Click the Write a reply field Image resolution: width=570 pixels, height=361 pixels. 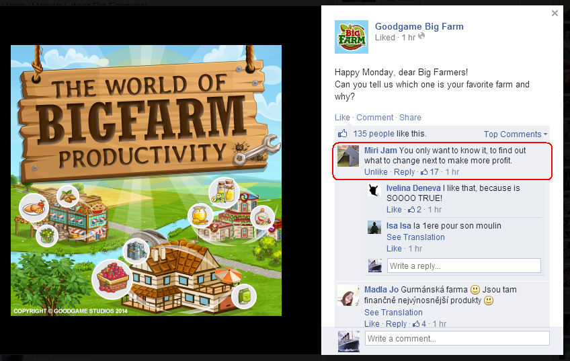tap(464, 266)
